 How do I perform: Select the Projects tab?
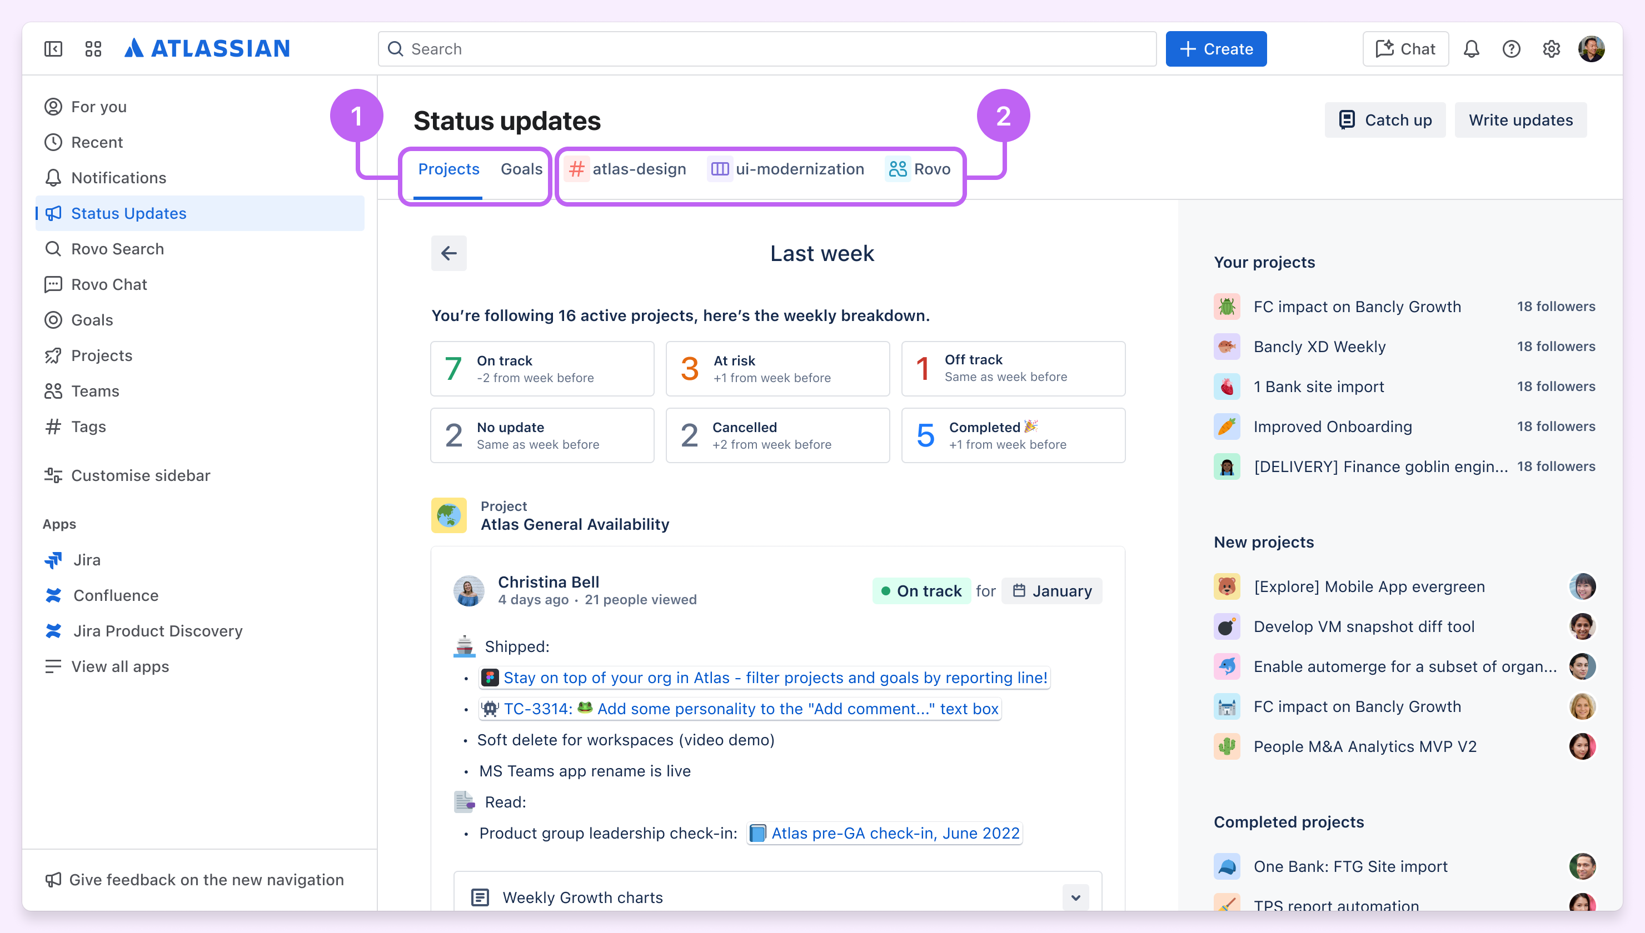[448, 168]
